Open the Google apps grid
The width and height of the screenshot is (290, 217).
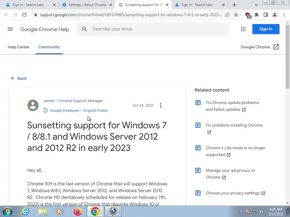pyautogui.click(x=243, y=29)
